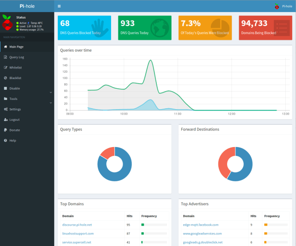Click the Settings gears icon
Screen dimensions: 296x246
tap(6, 109)
